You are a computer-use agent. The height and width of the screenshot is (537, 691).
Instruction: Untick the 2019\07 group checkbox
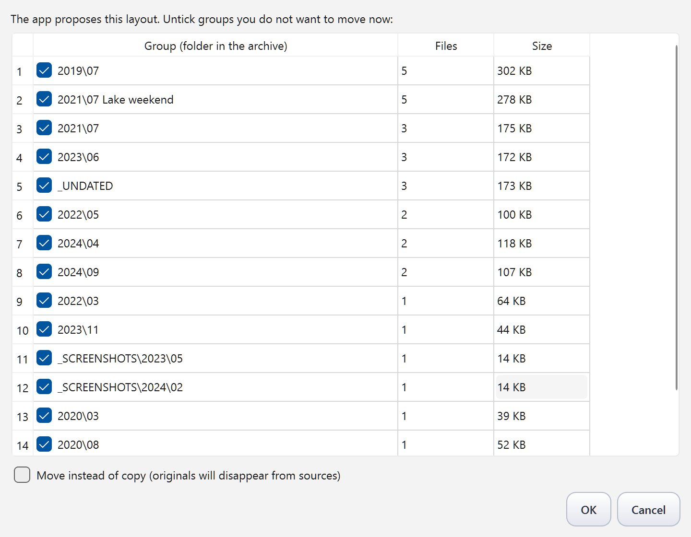pos(44,70)
